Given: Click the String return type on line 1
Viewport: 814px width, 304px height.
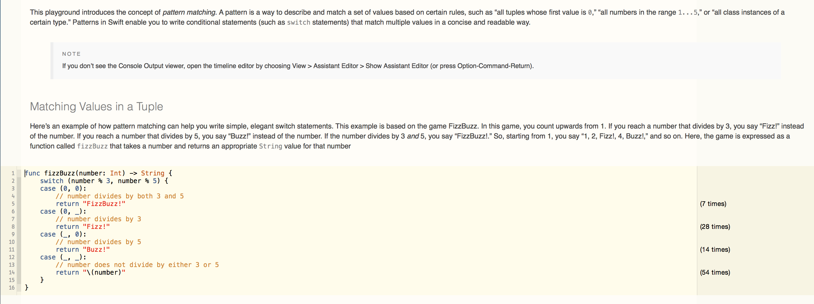Looking at the screenshot, I should click(x=153, y=173).
